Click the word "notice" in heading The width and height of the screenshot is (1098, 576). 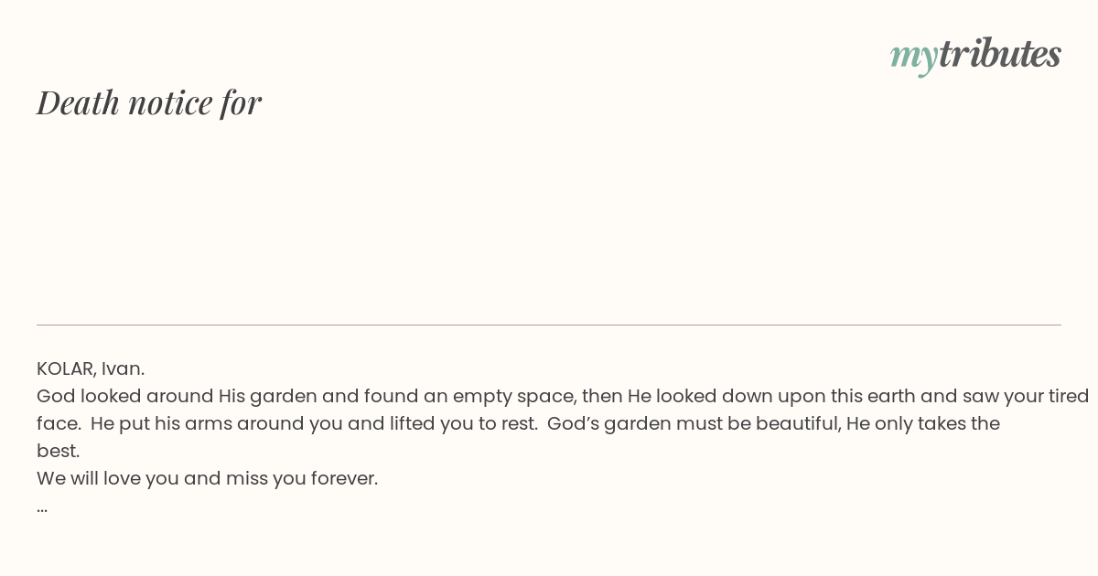pyautogui.click(x=170, y=102)
